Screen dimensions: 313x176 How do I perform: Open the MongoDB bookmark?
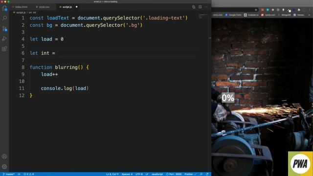pyautogui.click(x=285, y=15)
